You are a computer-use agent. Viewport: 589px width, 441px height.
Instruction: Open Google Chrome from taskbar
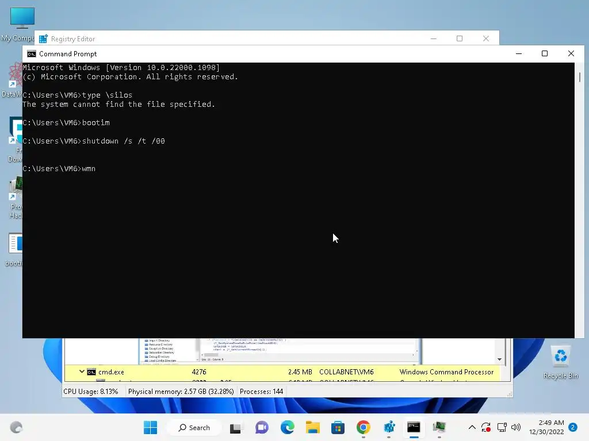pos(364,427)
